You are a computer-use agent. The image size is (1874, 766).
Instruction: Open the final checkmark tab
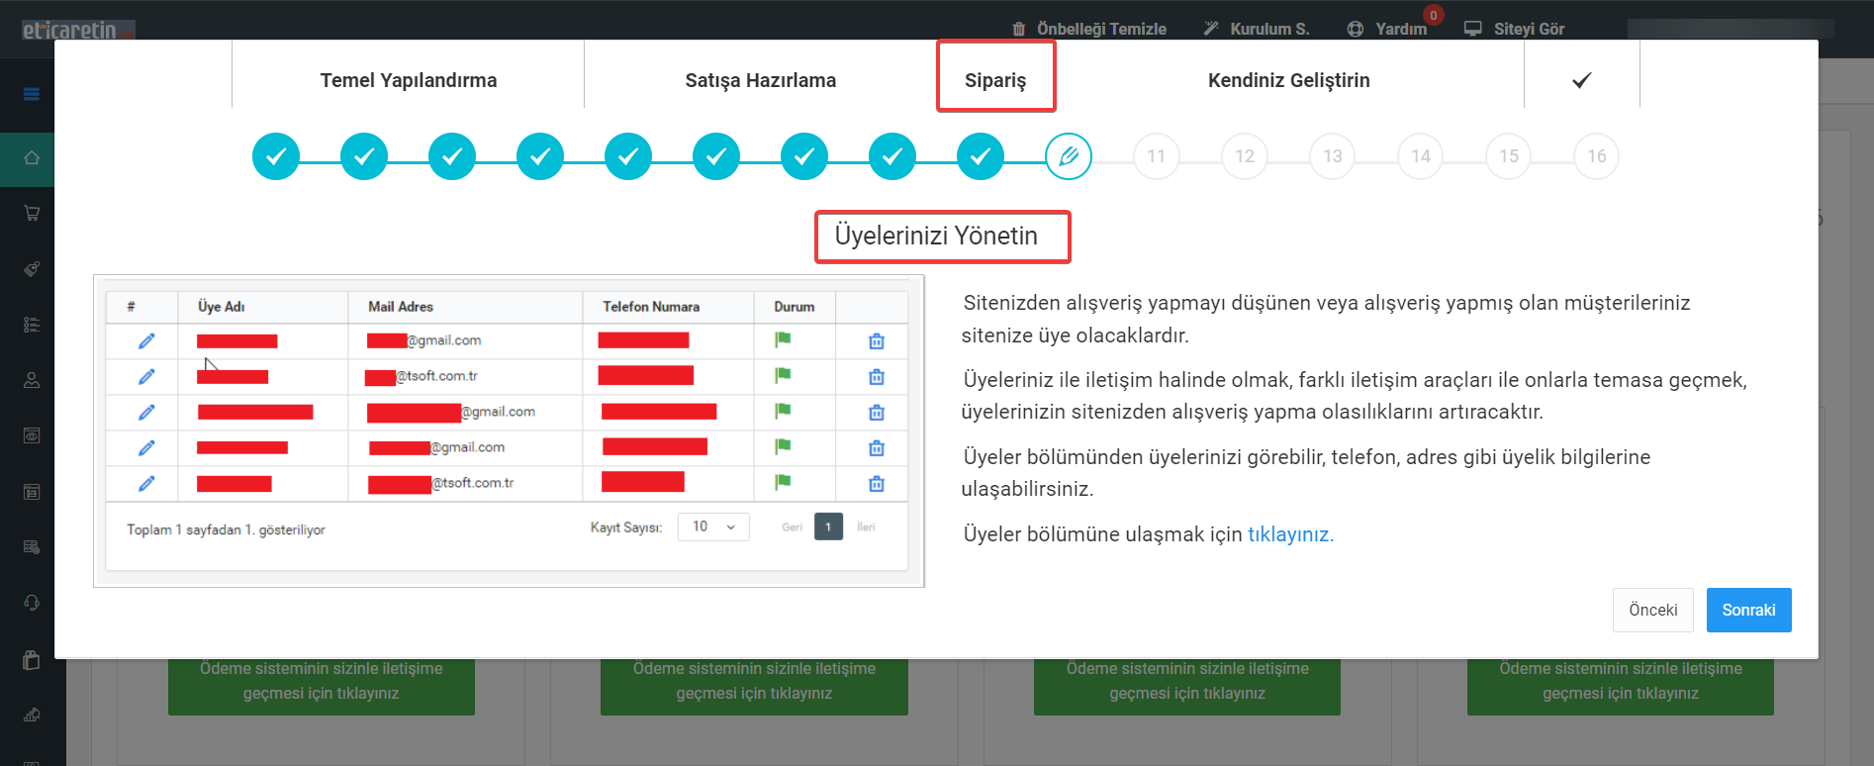tap(1582, 80)
